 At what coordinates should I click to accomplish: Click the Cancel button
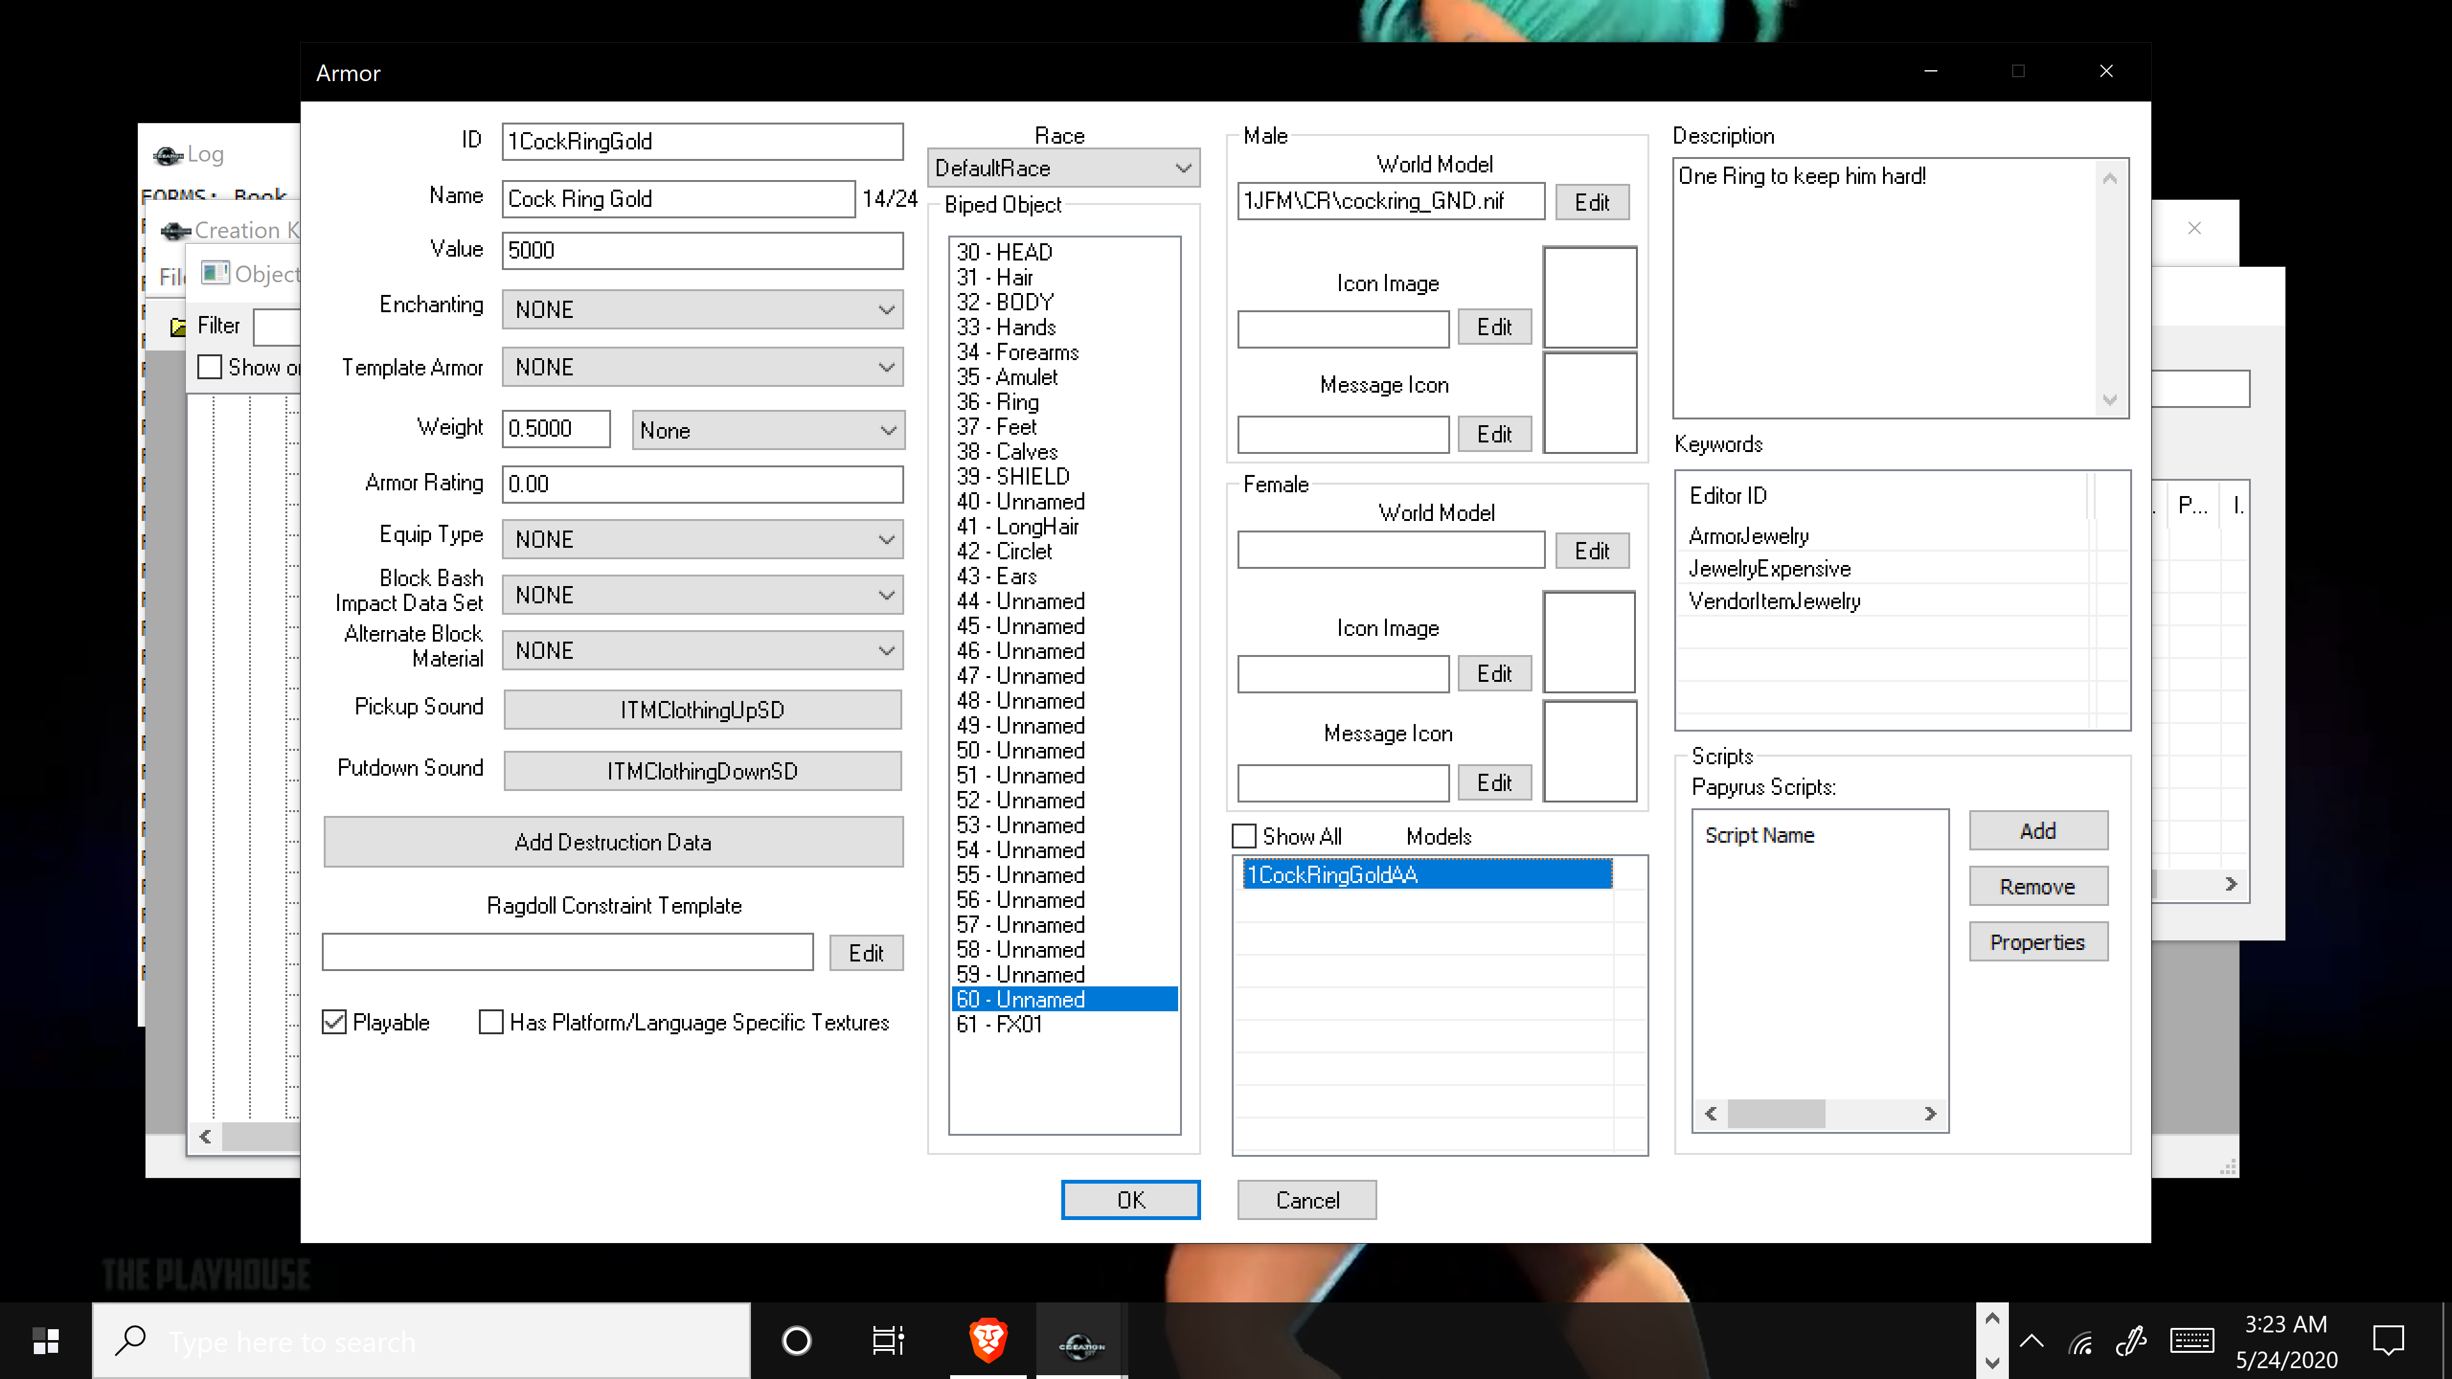click(x=1307, y=1199)
